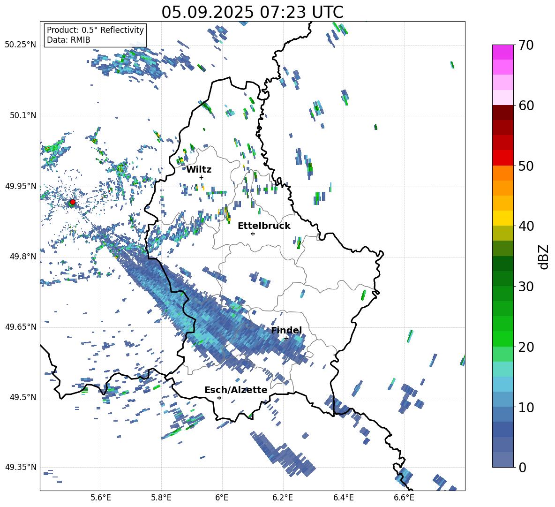The image size is (555, 507).
Task: Click the 50.1°N latitude label
Action: pos(22,116)
